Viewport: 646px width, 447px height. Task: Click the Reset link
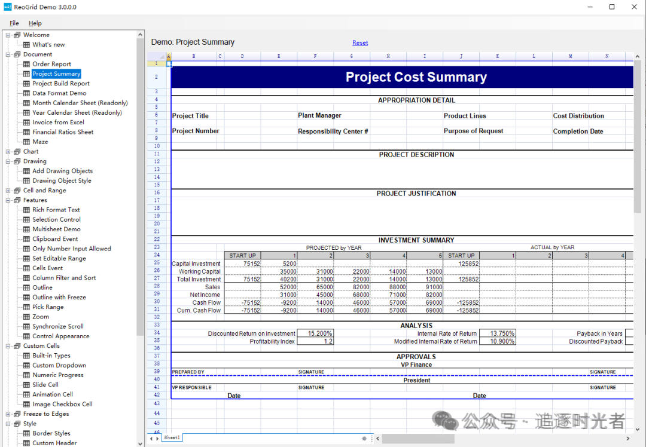pyautogui.click(x=360, y=43)
